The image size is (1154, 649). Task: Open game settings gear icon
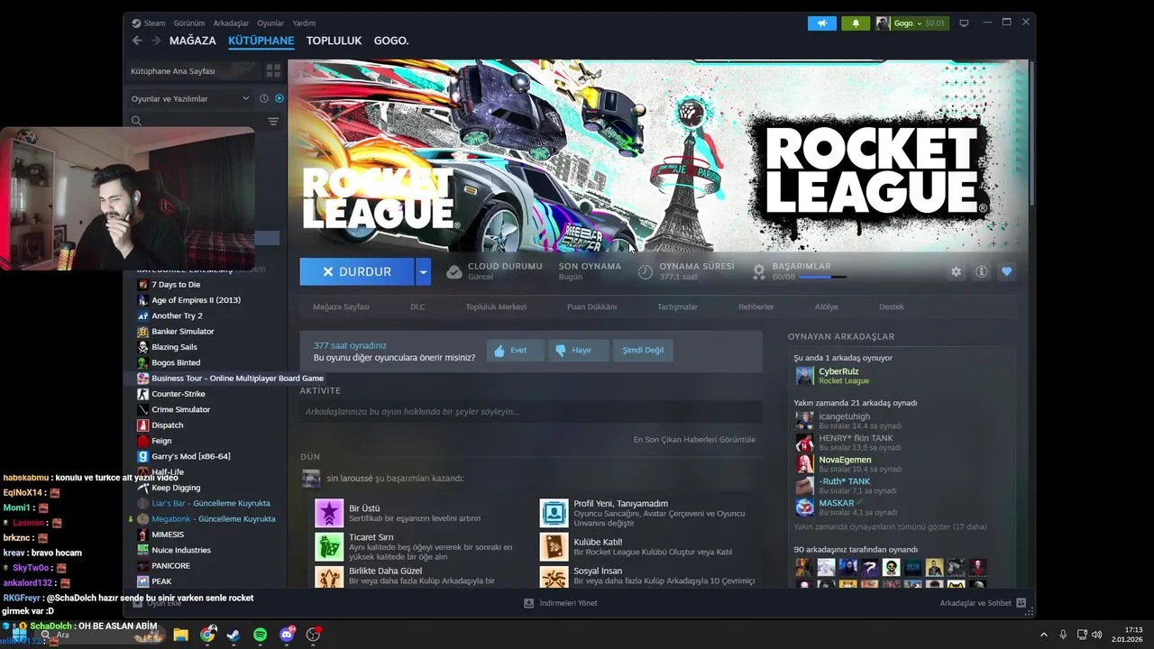pyautogui.click(x=956, y=271)
